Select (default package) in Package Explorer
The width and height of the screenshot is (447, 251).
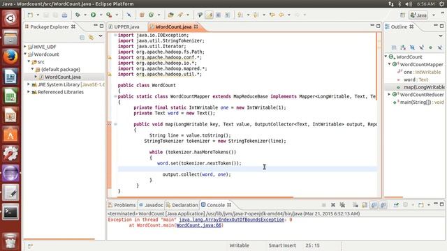(x=61, y=69)
